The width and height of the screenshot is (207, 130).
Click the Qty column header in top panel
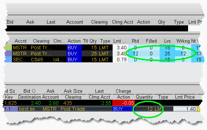tap(161, 22)
